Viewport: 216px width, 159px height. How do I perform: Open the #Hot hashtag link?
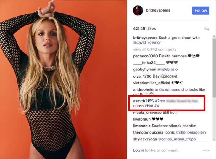click(x=149, y=106)
